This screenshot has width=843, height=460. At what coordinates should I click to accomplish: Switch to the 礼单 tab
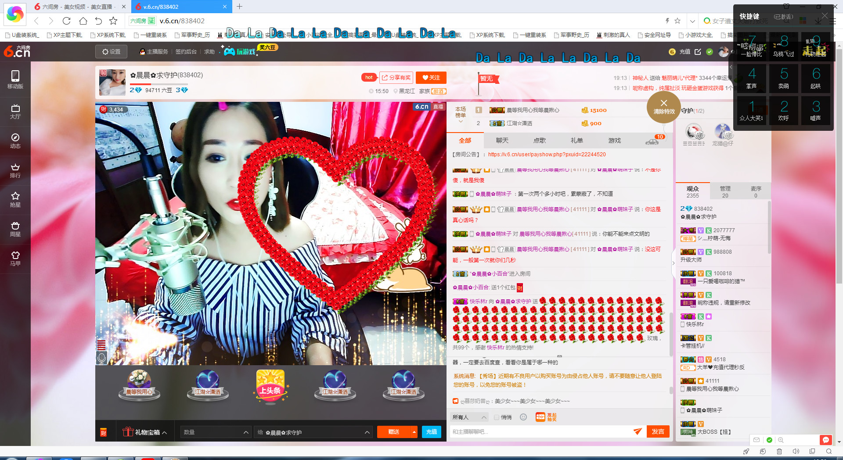click(x=577, y=140)
